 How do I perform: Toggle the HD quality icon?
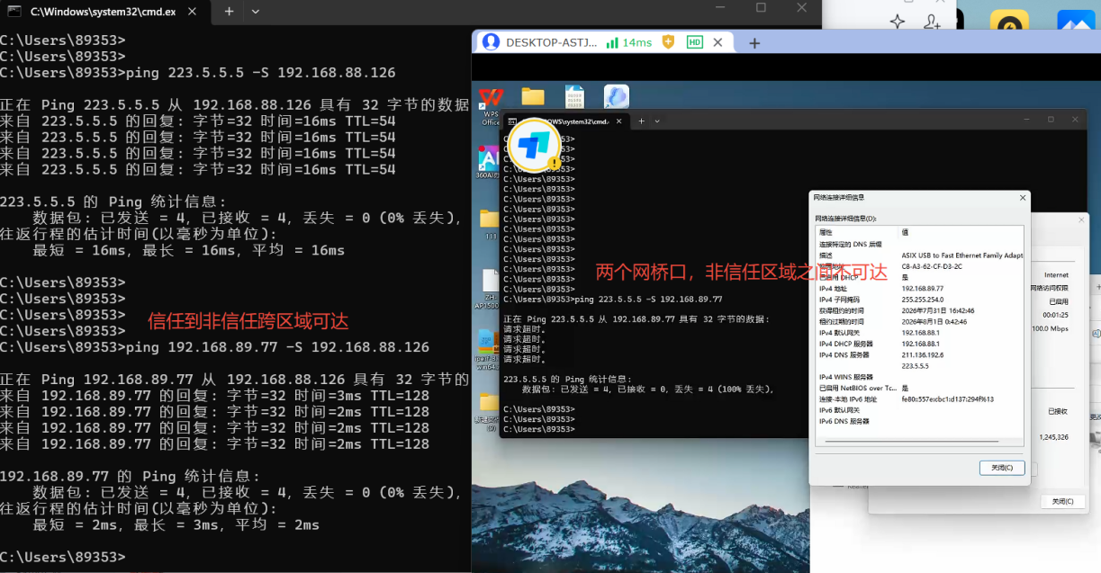[x=694, y=42]
